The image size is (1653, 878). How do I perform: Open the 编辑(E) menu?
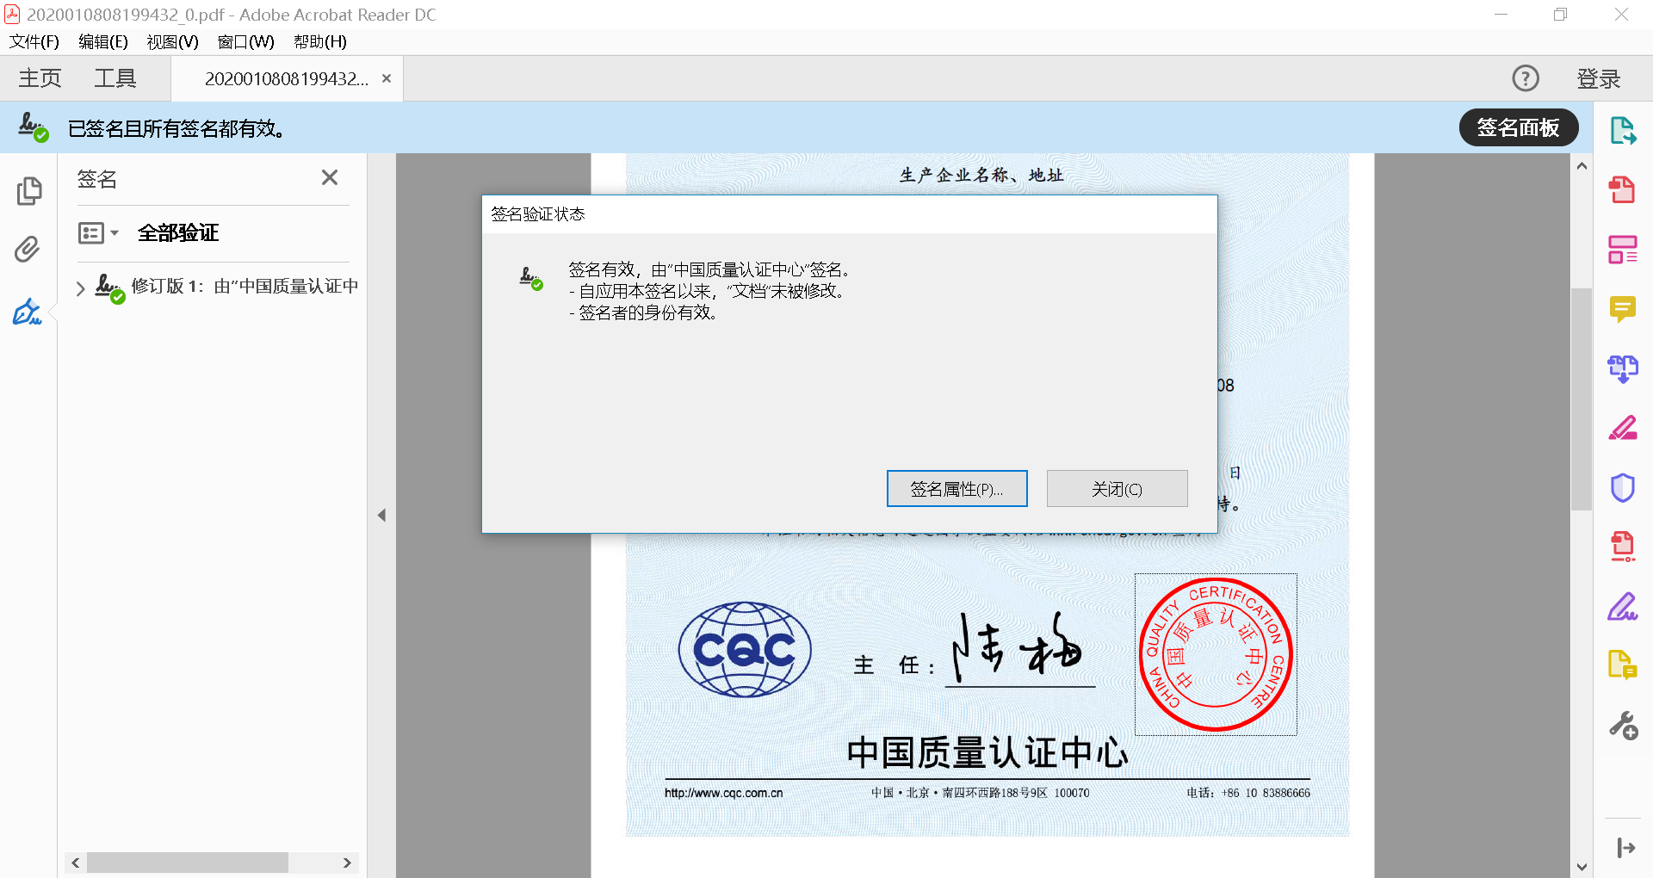pos(103,41)
